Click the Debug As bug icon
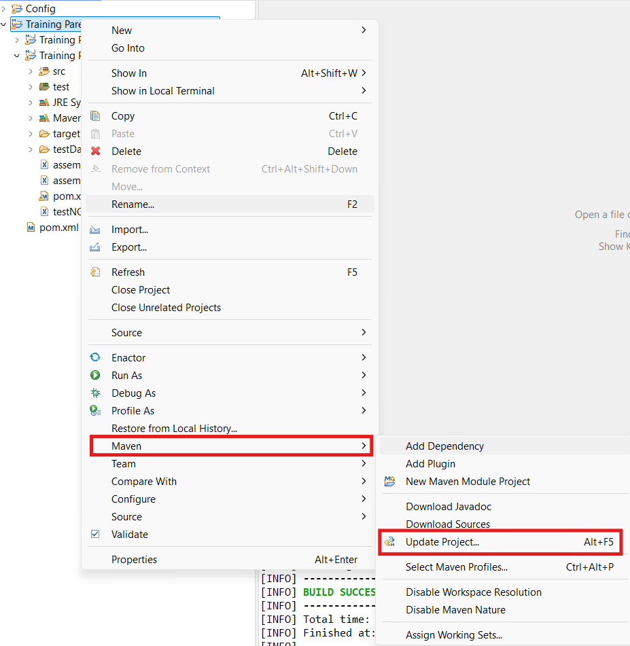The height and width of the screenshot is (646, 630). (95, 393)
